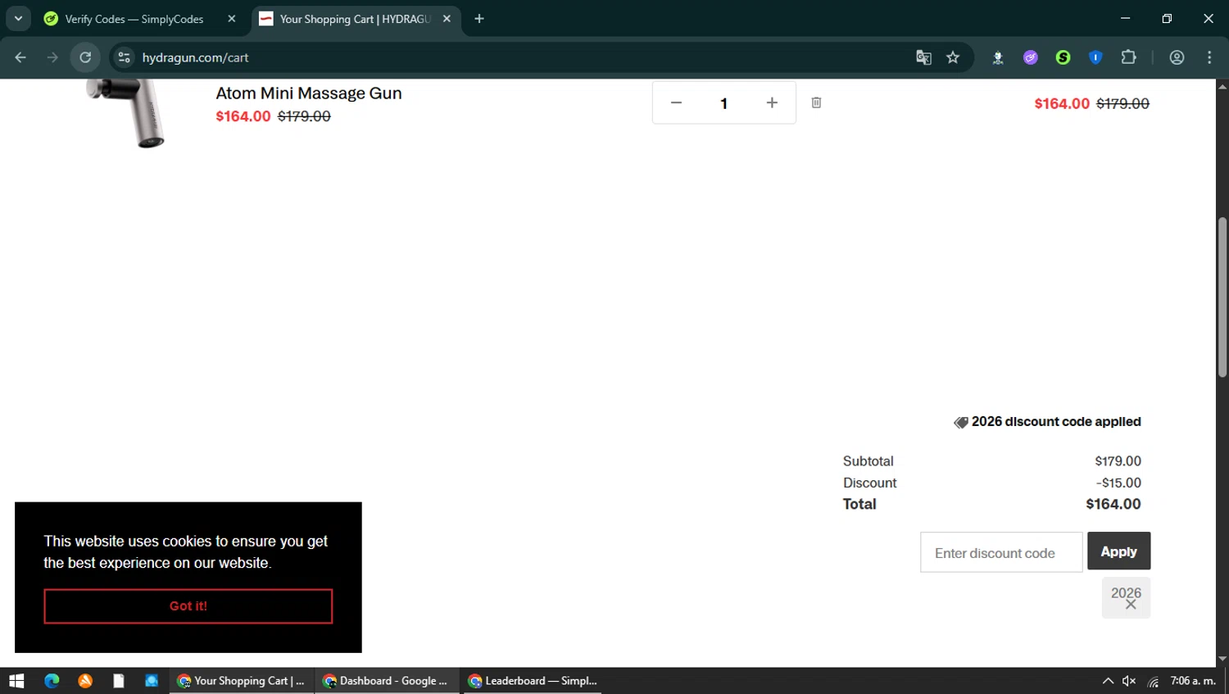Click the Discount -$15.00 value

pos(1118,483)
